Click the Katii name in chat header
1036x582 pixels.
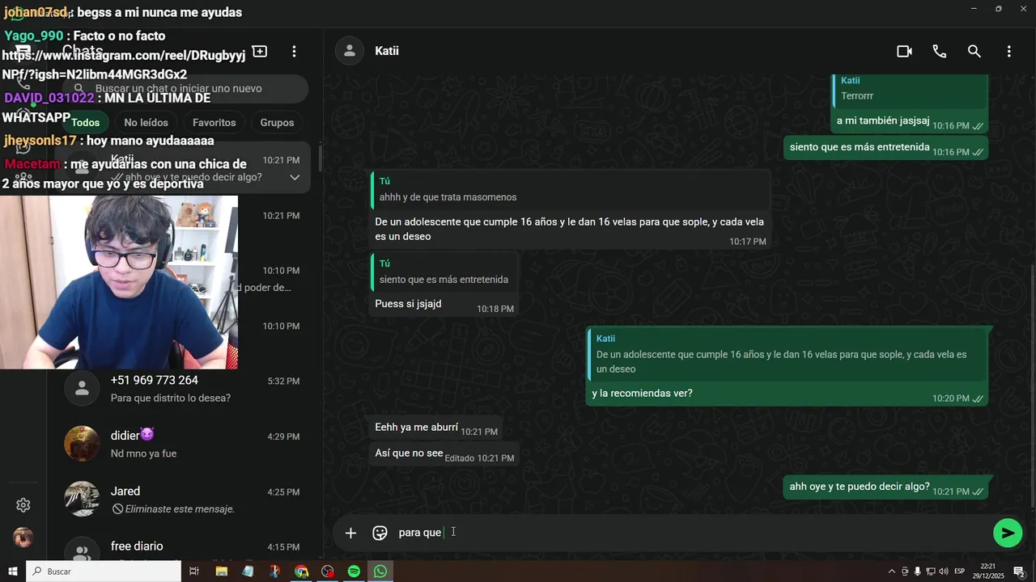point(387,51)
